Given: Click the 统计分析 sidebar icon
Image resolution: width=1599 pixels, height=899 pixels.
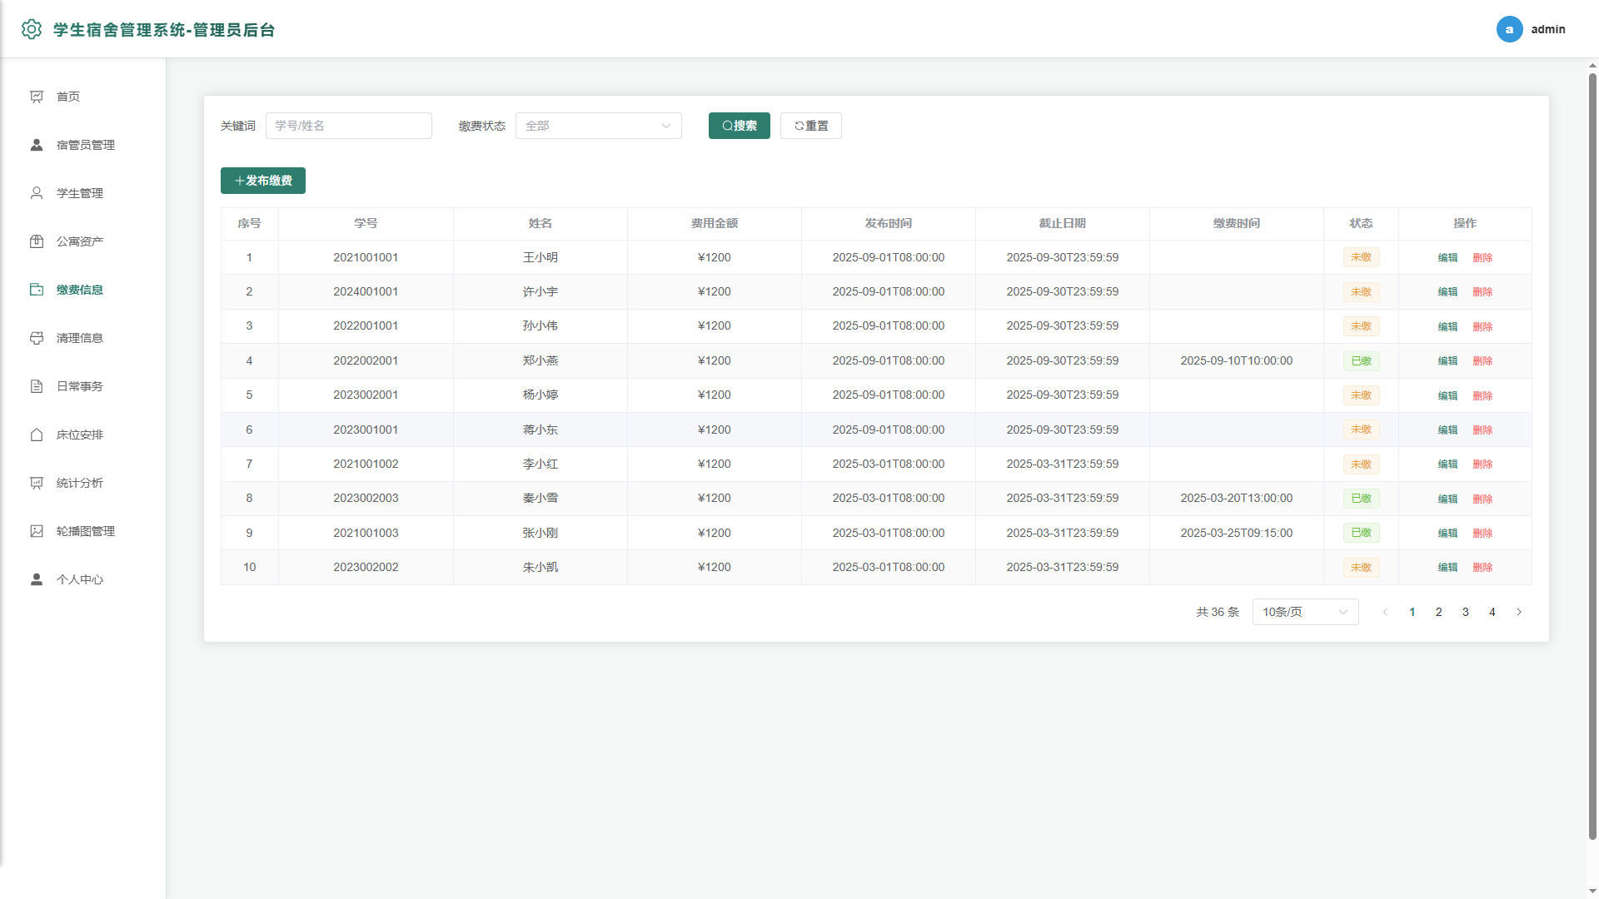Looking at the screenshot, I should click(x=37, y=483).
